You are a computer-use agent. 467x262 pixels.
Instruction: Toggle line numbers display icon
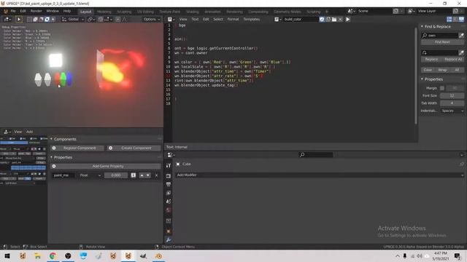[x=449, y=20]
